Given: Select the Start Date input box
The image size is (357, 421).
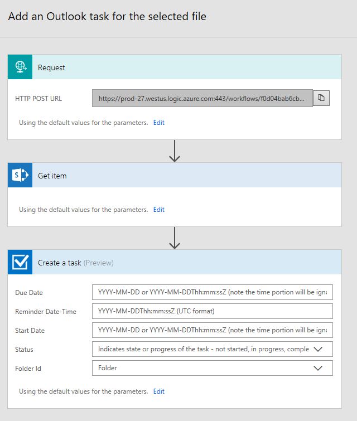Looking at the screenshot, I should tap(212, 330).
